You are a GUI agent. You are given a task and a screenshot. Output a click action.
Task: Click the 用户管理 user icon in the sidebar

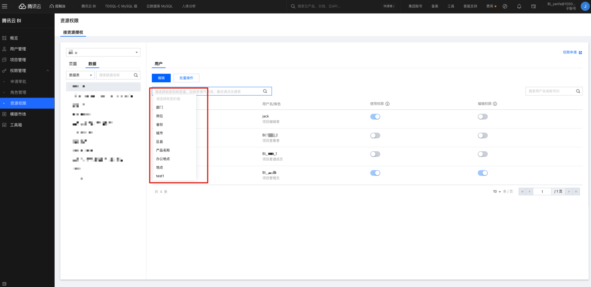[x=4, y=49]
